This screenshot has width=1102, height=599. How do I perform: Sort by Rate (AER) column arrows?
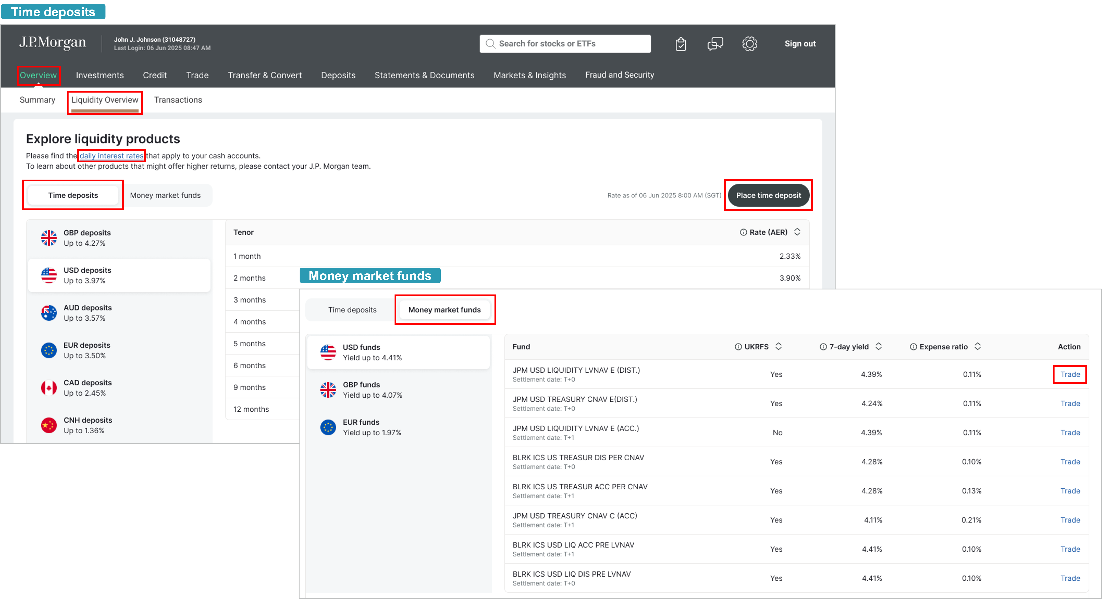797,232
